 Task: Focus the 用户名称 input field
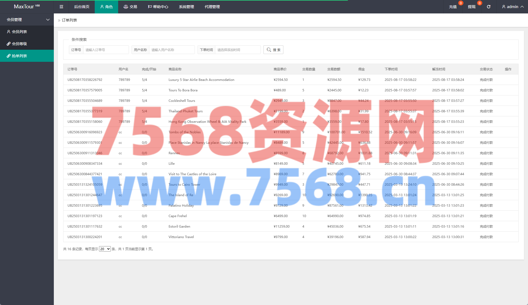coord(172,50)
